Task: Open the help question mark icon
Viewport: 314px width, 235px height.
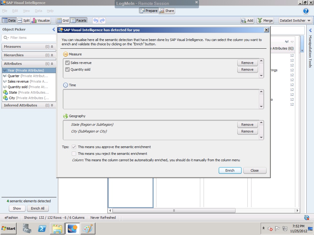Action: click(x=306, y=11)
